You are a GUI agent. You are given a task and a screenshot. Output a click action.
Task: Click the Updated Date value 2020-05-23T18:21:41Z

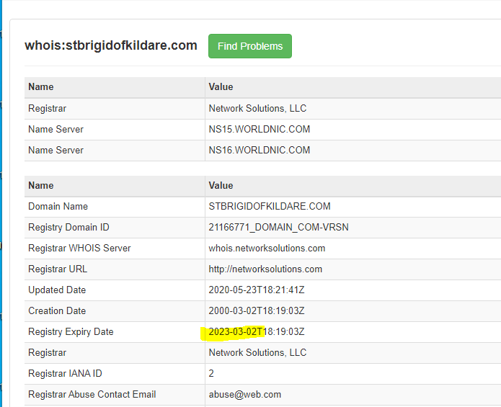coord(256,290)
